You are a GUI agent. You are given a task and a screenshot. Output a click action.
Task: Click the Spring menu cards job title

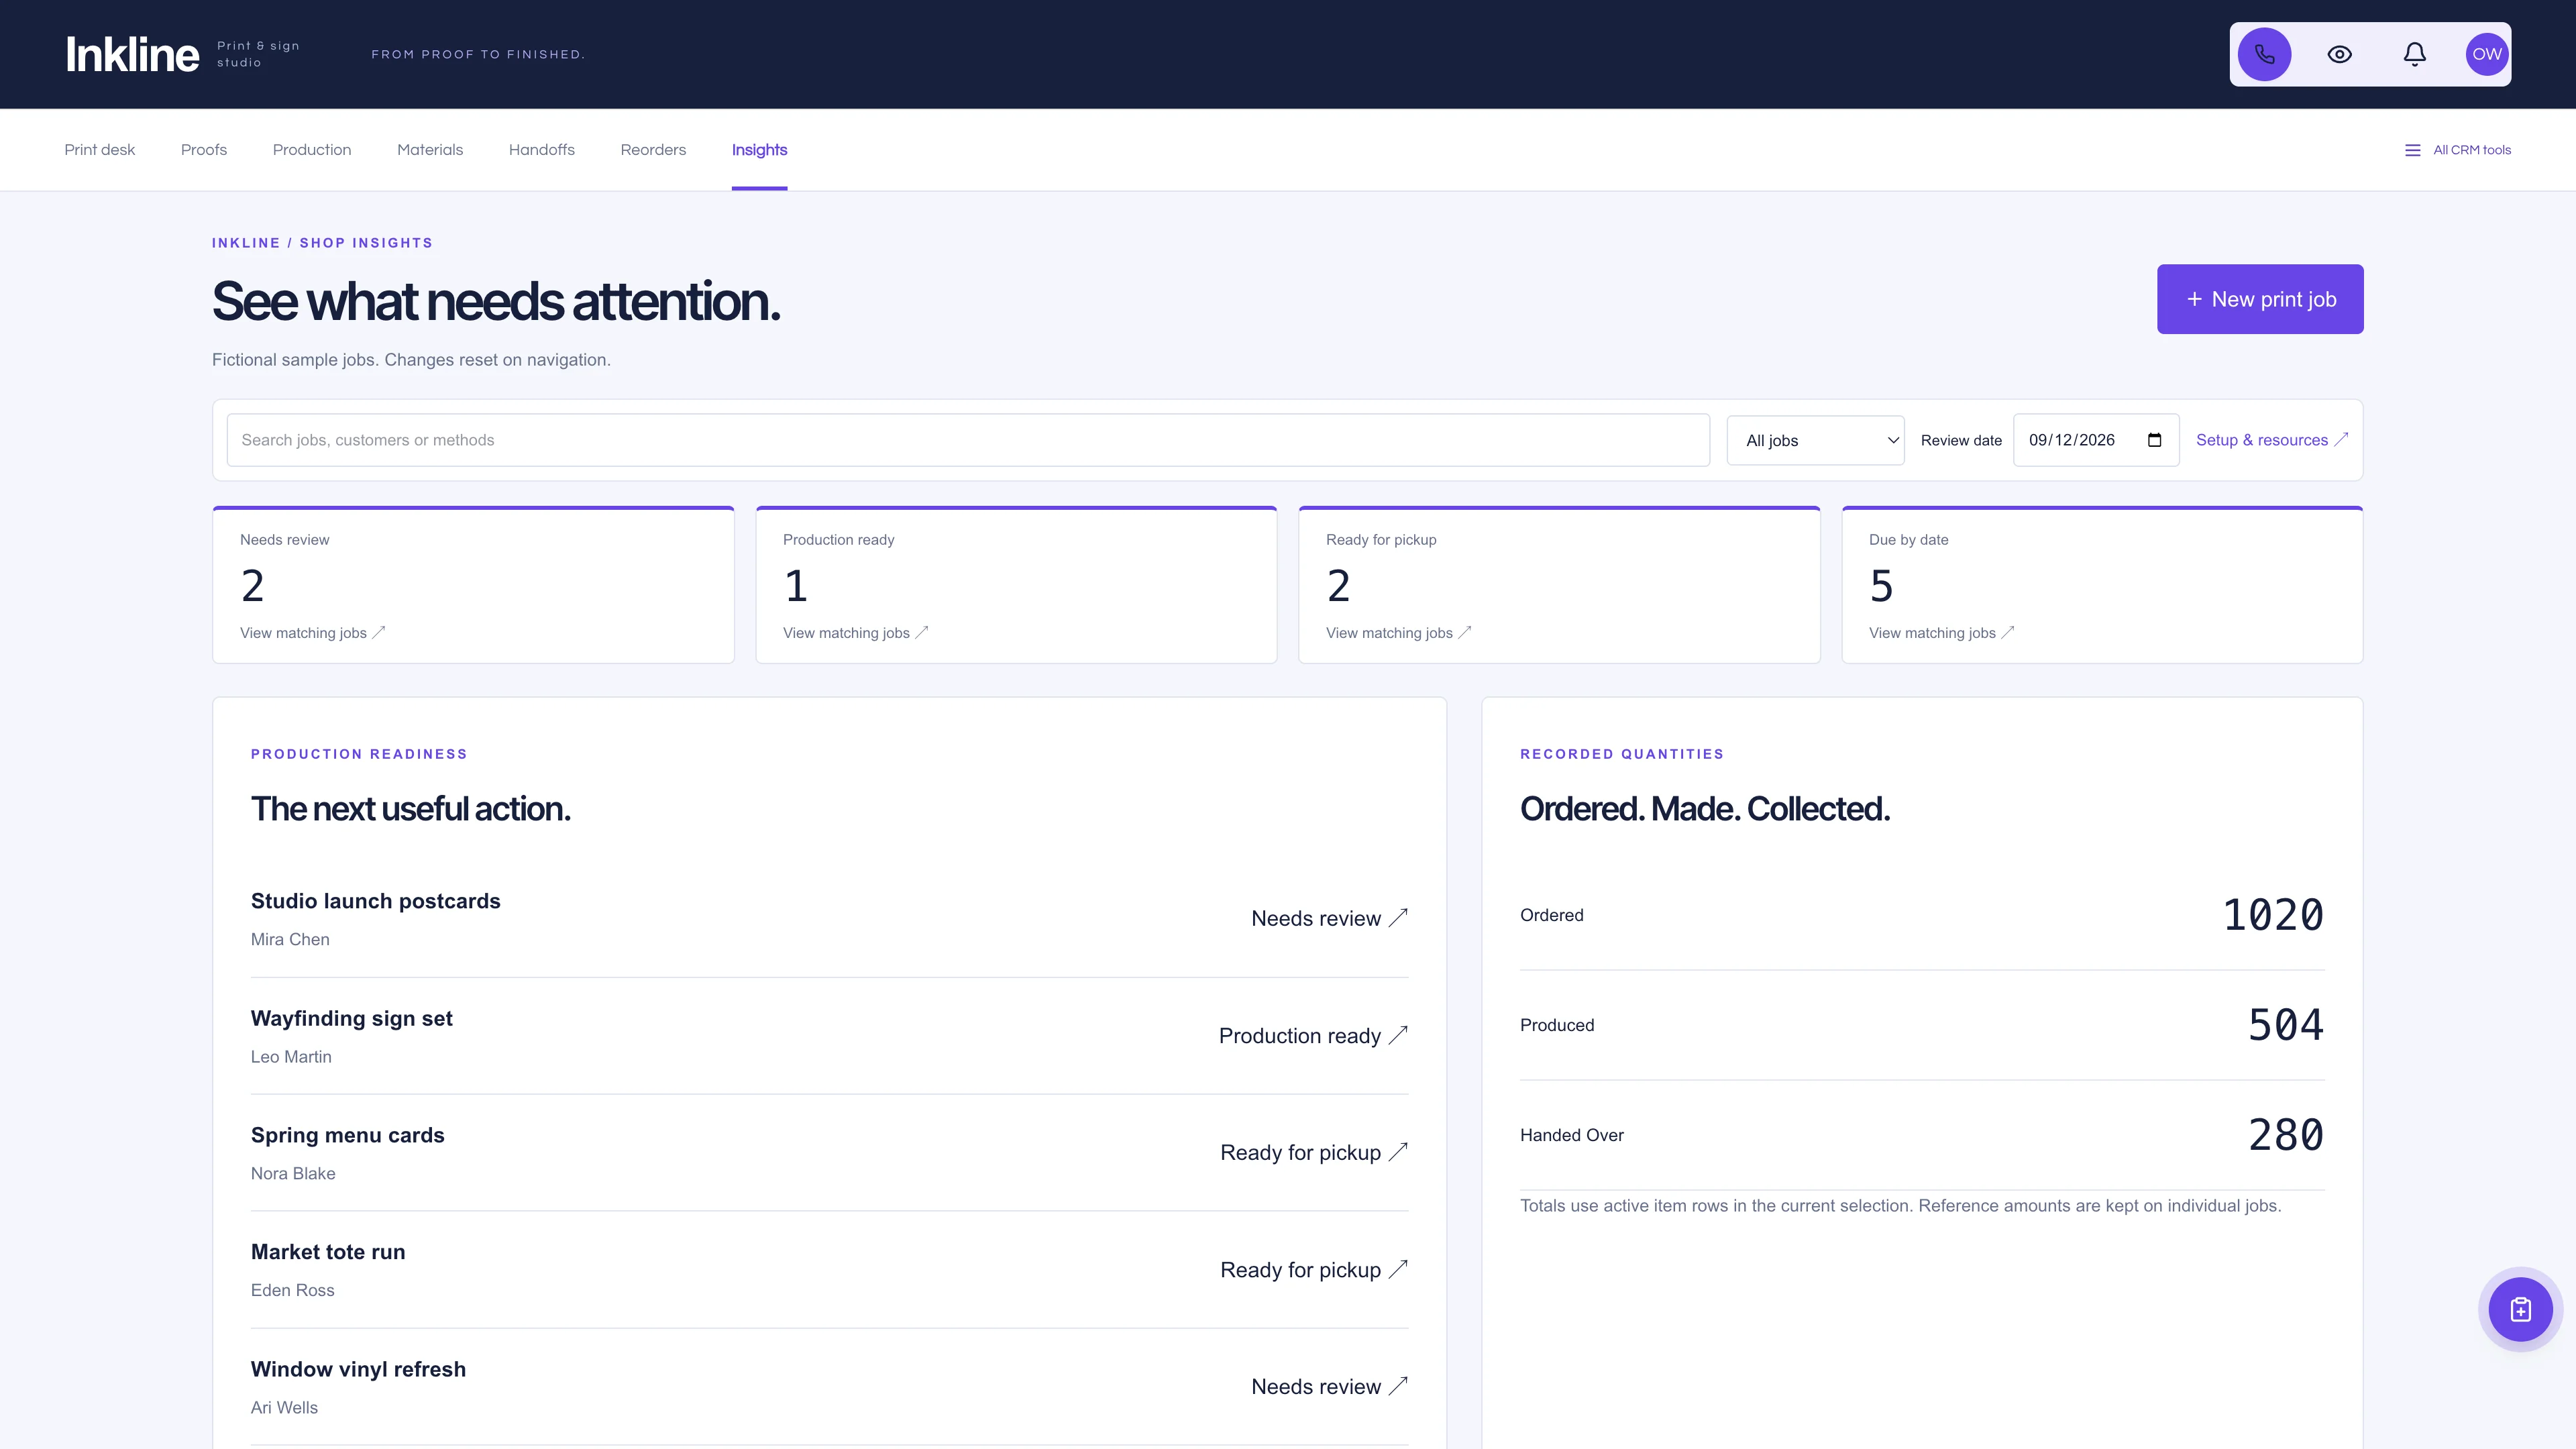point(348,1135)
